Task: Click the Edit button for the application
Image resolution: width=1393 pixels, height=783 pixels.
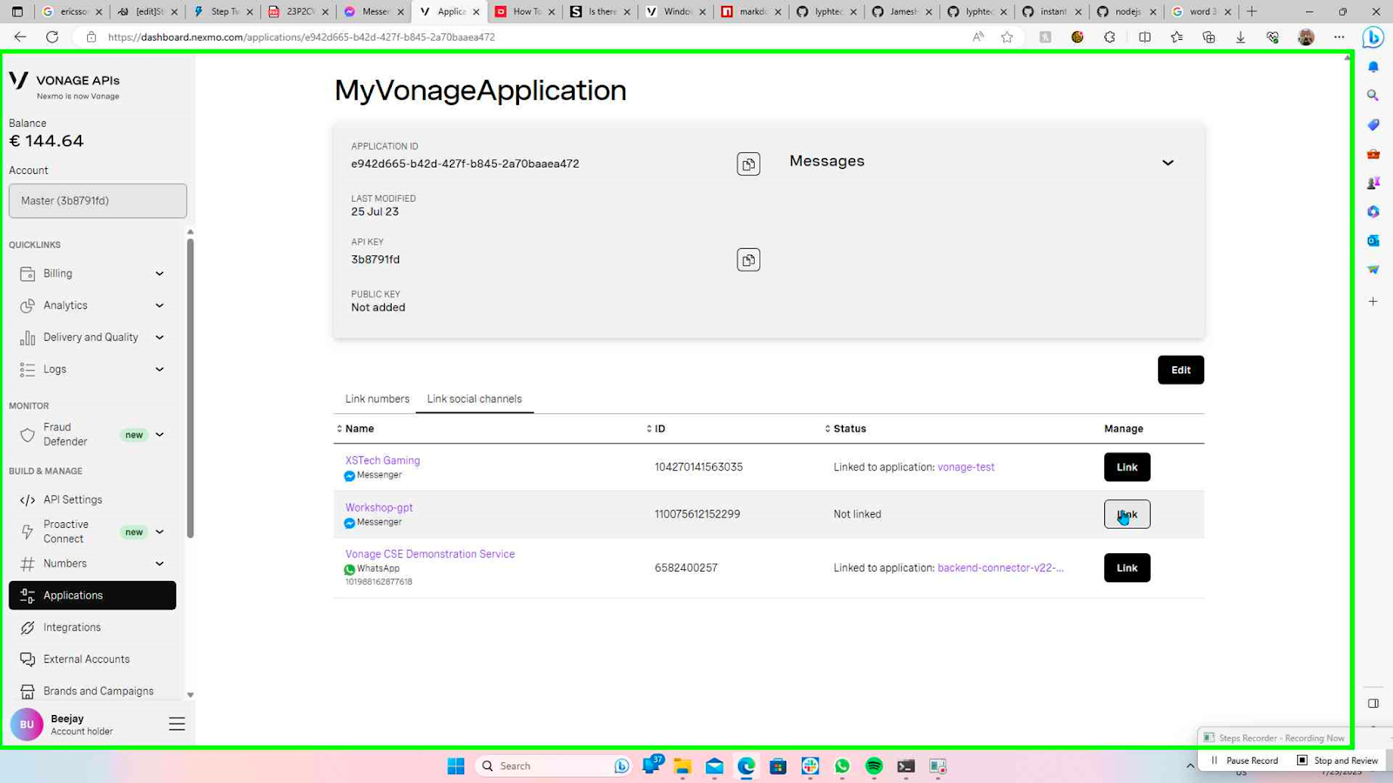Action: (1181, 369)
